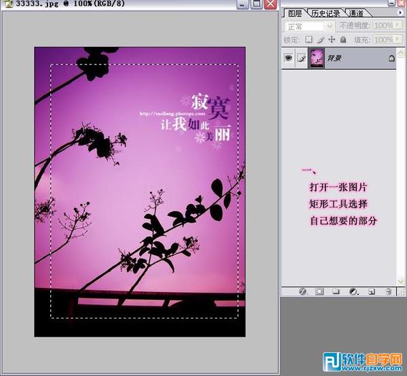
Task: Switch to the 通道 tab
Action: [x=356, y=14]
